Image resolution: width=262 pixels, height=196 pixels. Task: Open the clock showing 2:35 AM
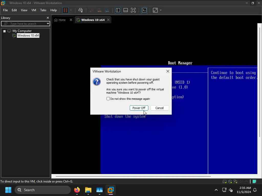[244, 190]
